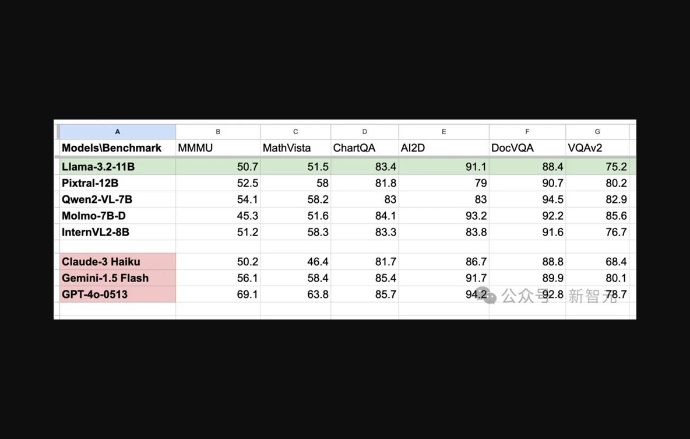
Task: Click the column C header
Action: [295, 132]
